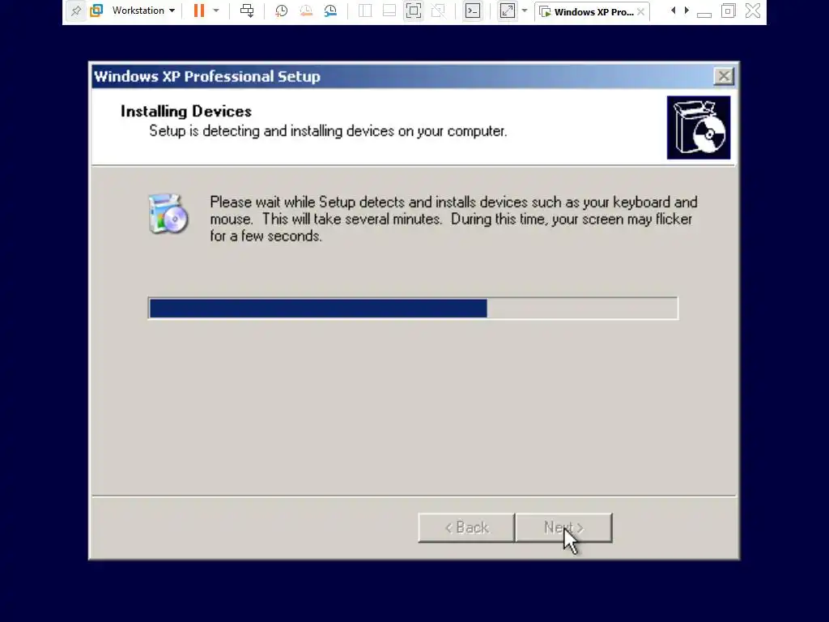This screenshot has width=829, height=622.
Task: Go to next tab with right arrow
Action: [687, 11]
